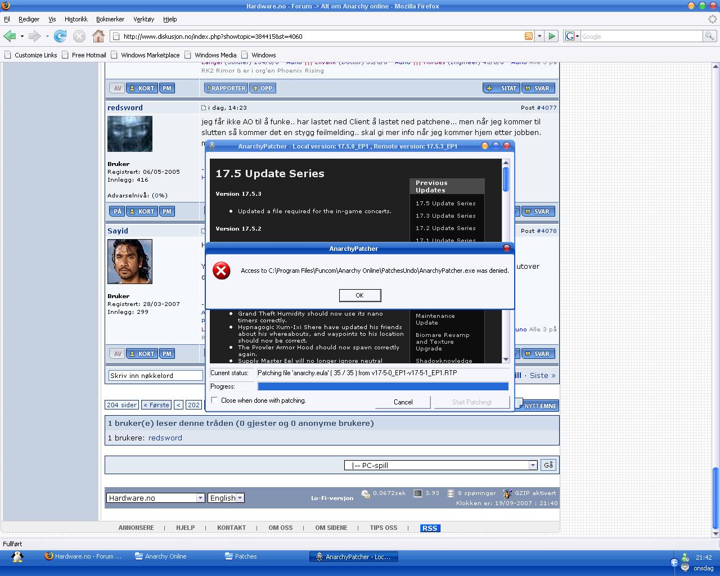Expand the address bar URL history dropdown
This screenshot has height=576, width=720.
539,36
